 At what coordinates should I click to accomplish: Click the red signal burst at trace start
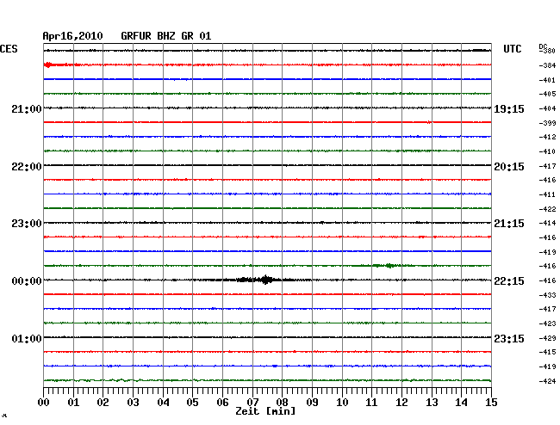coord(48,65)
